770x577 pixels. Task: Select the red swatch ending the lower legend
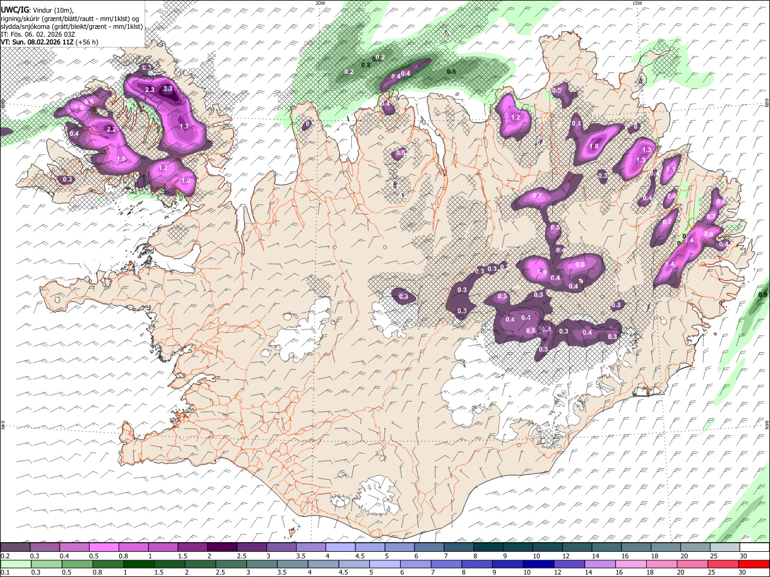tap(754, 564)
